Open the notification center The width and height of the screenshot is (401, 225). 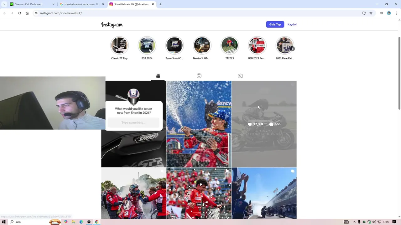394,222
